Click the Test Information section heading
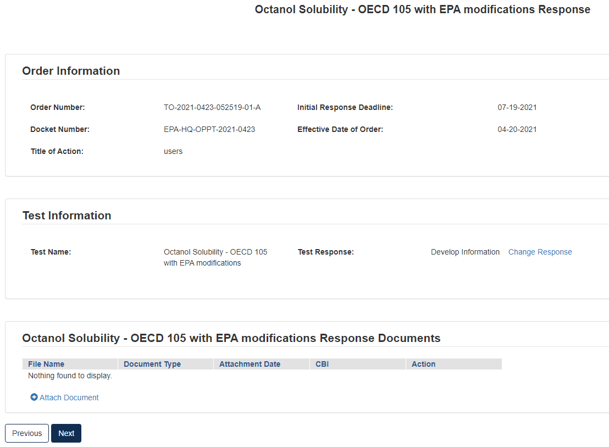 (67, 216)
